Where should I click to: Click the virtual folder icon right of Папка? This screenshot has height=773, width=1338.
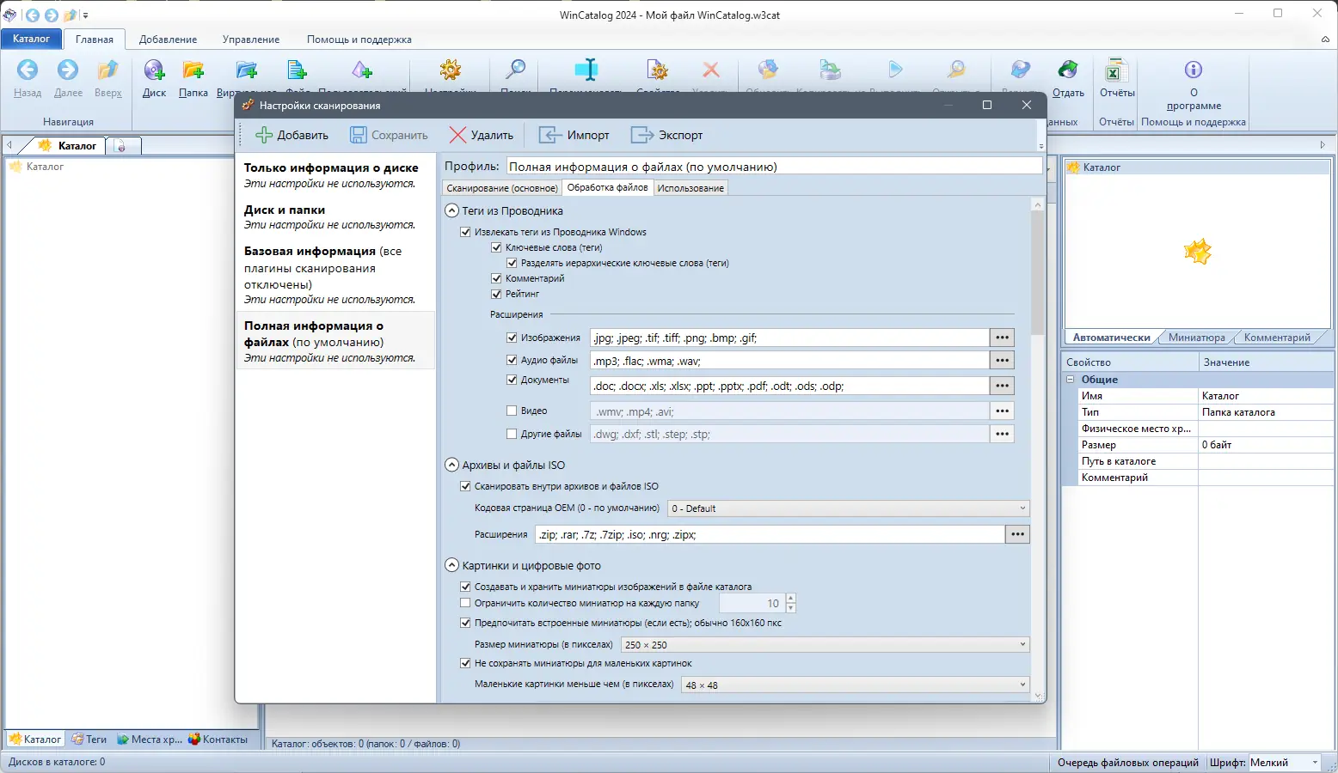coord(247,70)
